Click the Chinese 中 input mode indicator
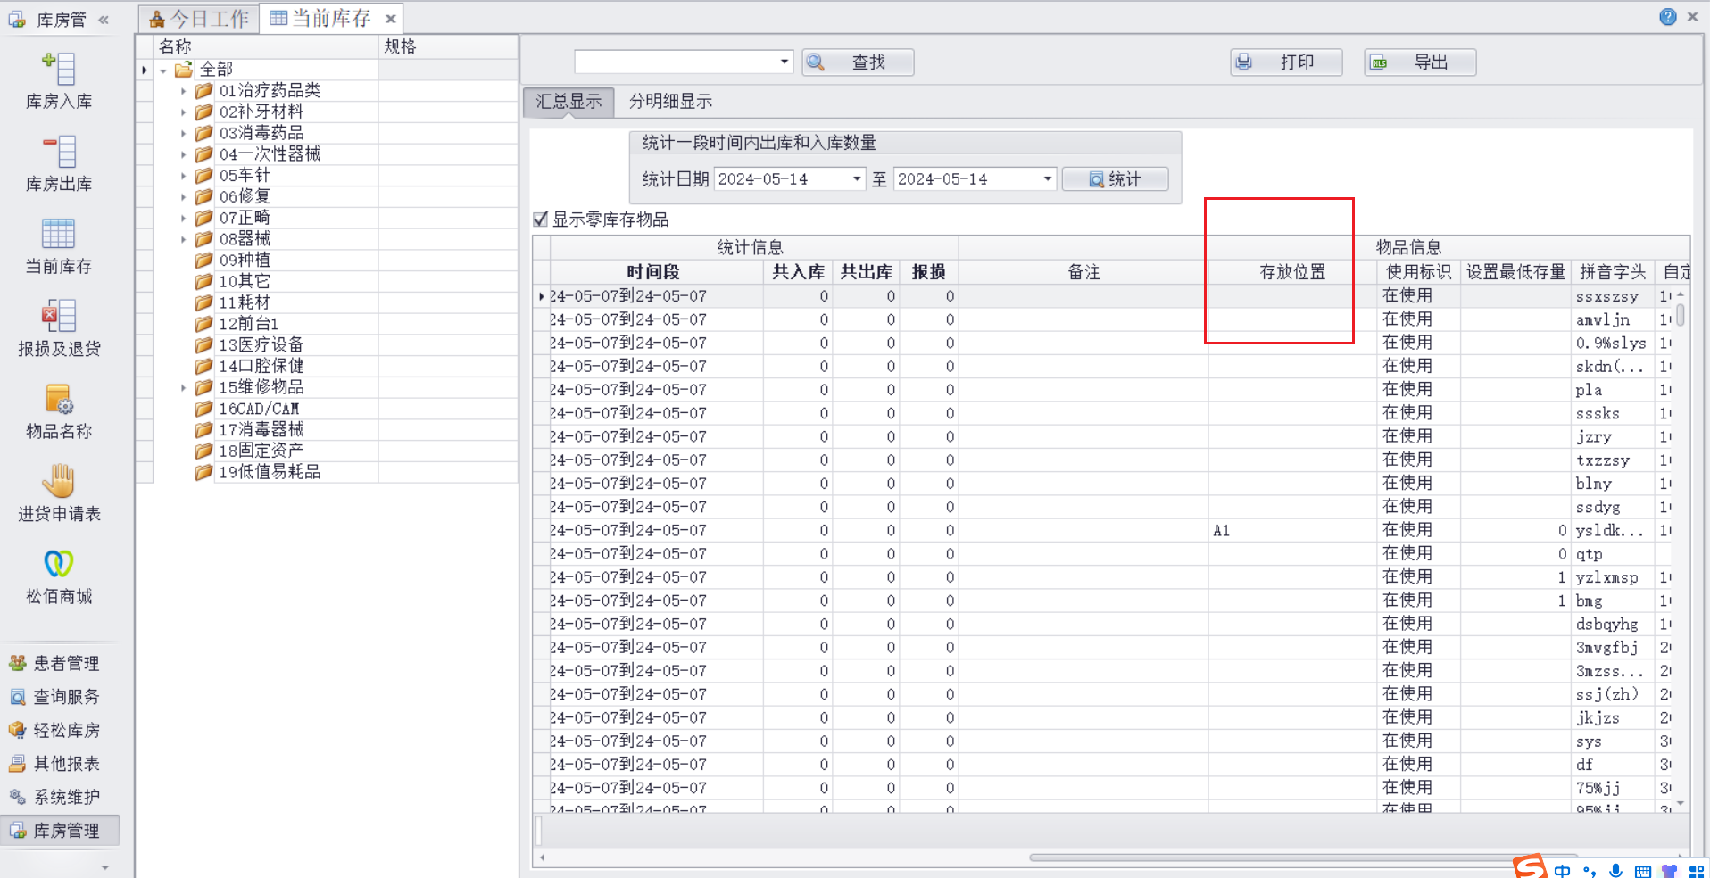The image size is (1710, 878). (x=1562, y=871)
